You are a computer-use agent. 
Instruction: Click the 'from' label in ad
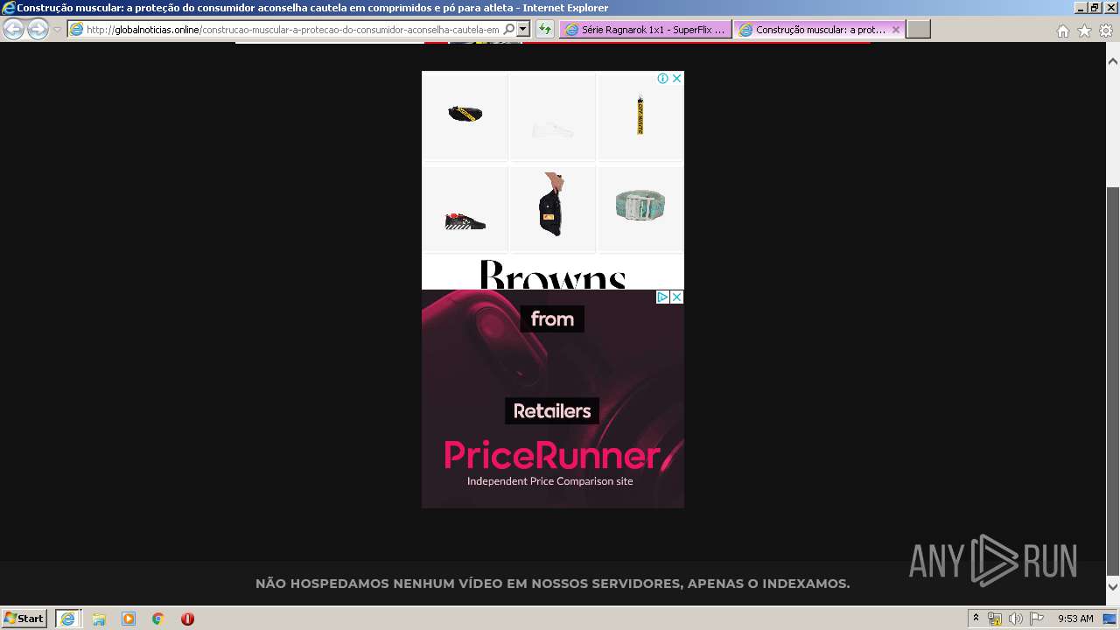(x=552, y=318)
